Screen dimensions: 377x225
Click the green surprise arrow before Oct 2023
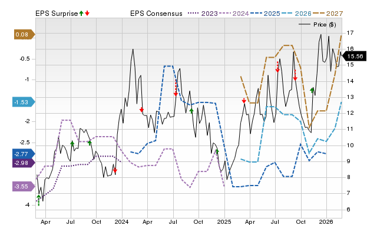pos(90,143)
